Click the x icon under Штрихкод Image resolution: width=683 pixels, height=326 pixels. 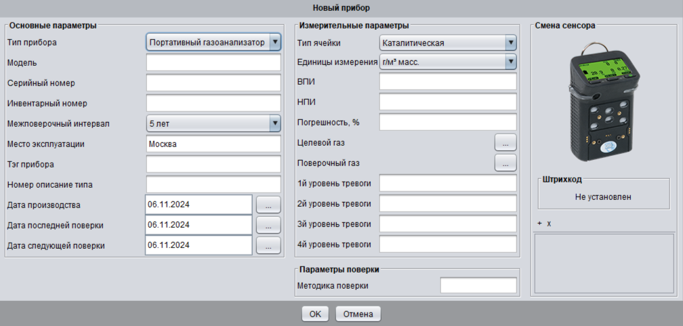click(549, 224)
